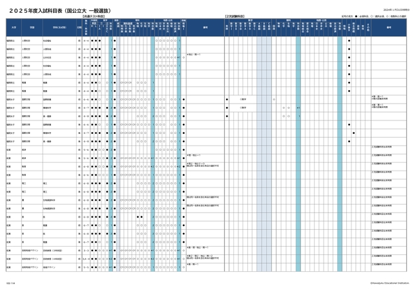Click the rightmost 備考 column header

[x=389, y=28]
